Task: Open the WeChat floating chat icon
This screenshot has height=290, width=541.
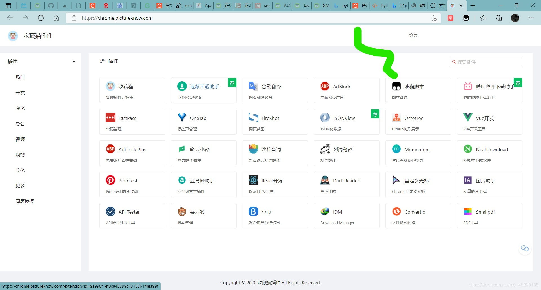Action: coord(525,248)
